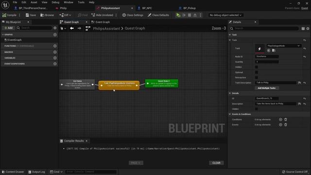Open Details panel settings gear
Viewport: 311px width, 175px height.
point(308,29)
